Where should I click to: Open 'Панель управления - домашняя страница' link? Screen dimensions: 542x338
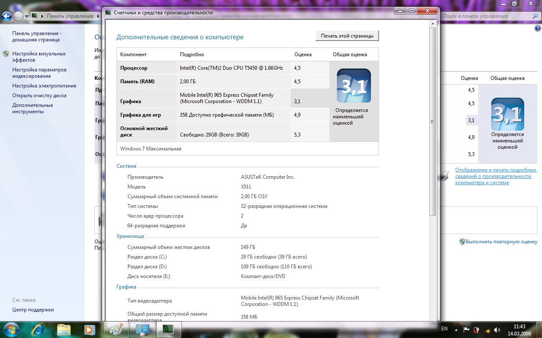click(37, 37)
